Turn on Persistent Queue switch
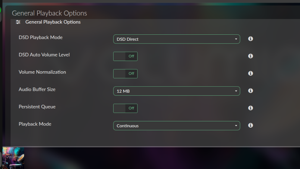The width and height of the screenshot is (300, 169). coord(125,108)
